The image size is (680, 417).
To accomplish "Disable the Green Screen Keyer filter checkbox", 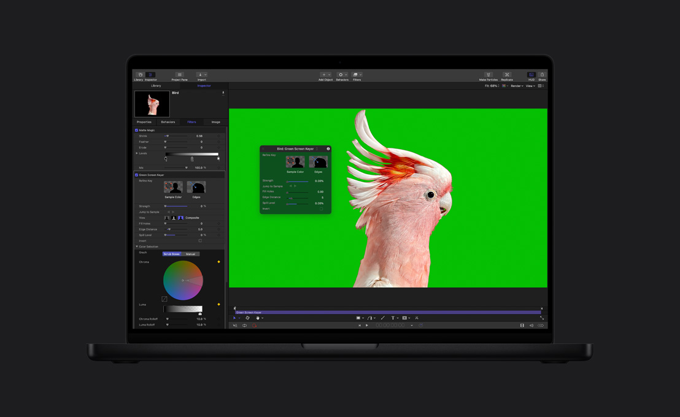I will coord(137,175).
